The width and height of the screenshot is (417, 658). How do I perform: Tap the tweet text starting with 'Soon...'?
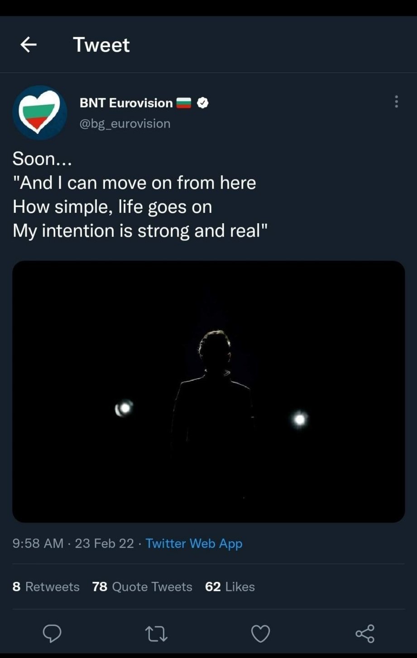[x=134, y=195]
